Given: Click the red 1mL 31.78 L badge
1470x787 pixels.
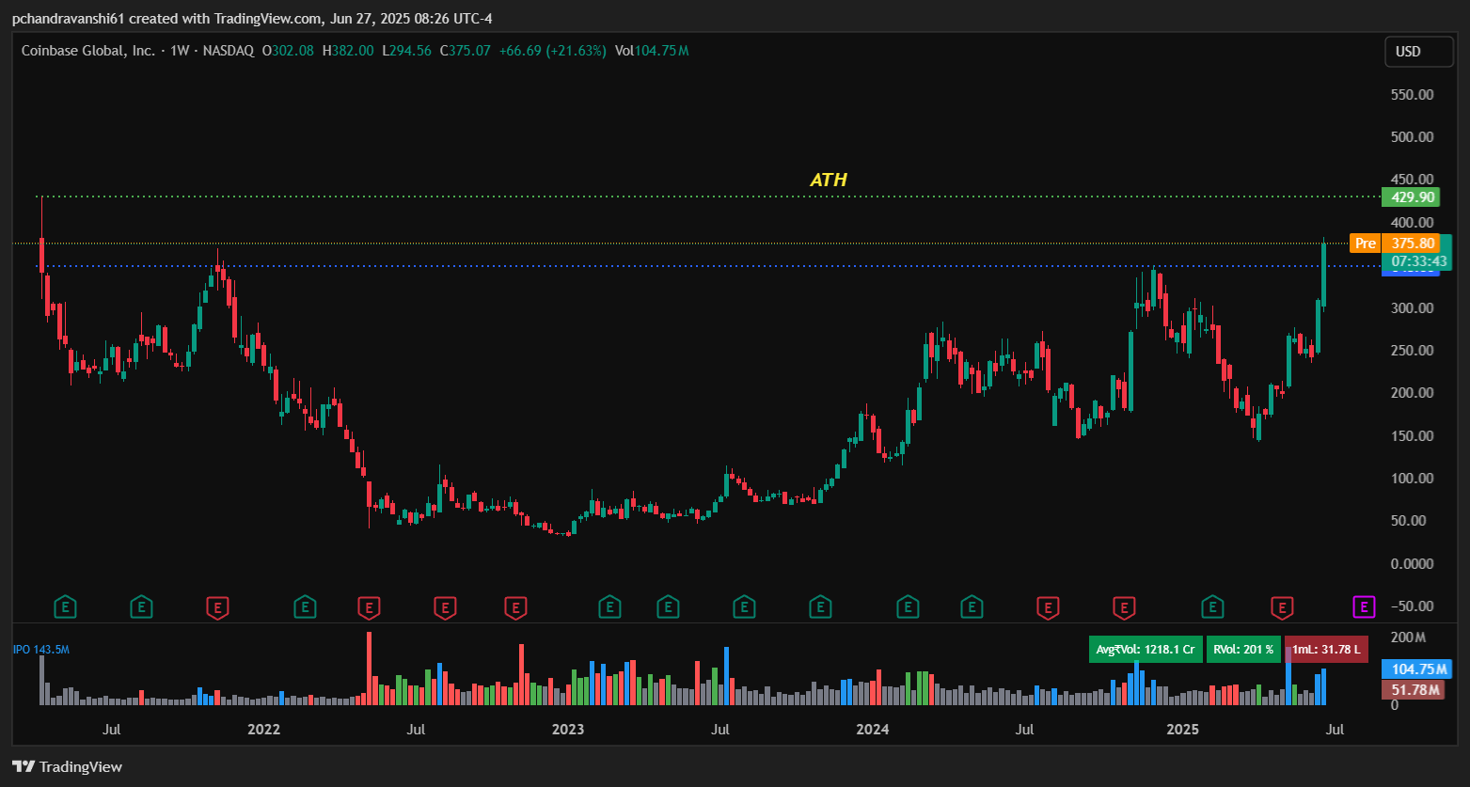Looking at the screenshot, I should tap(1326, 649).
